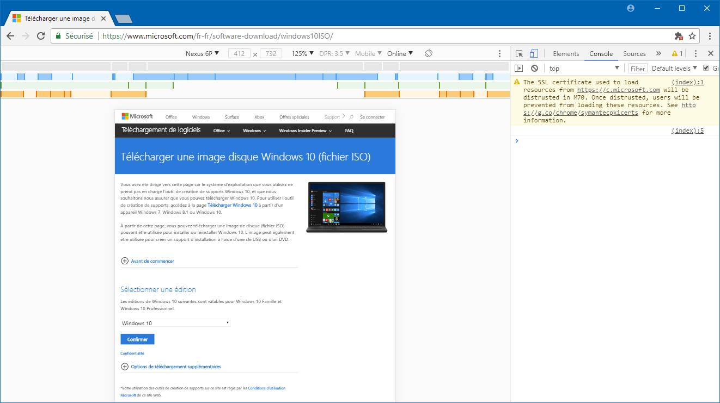Viewport: 720px width, 403px height.
Task: Open the Office dropdown in the dark navbar
Action: point(222,131)
